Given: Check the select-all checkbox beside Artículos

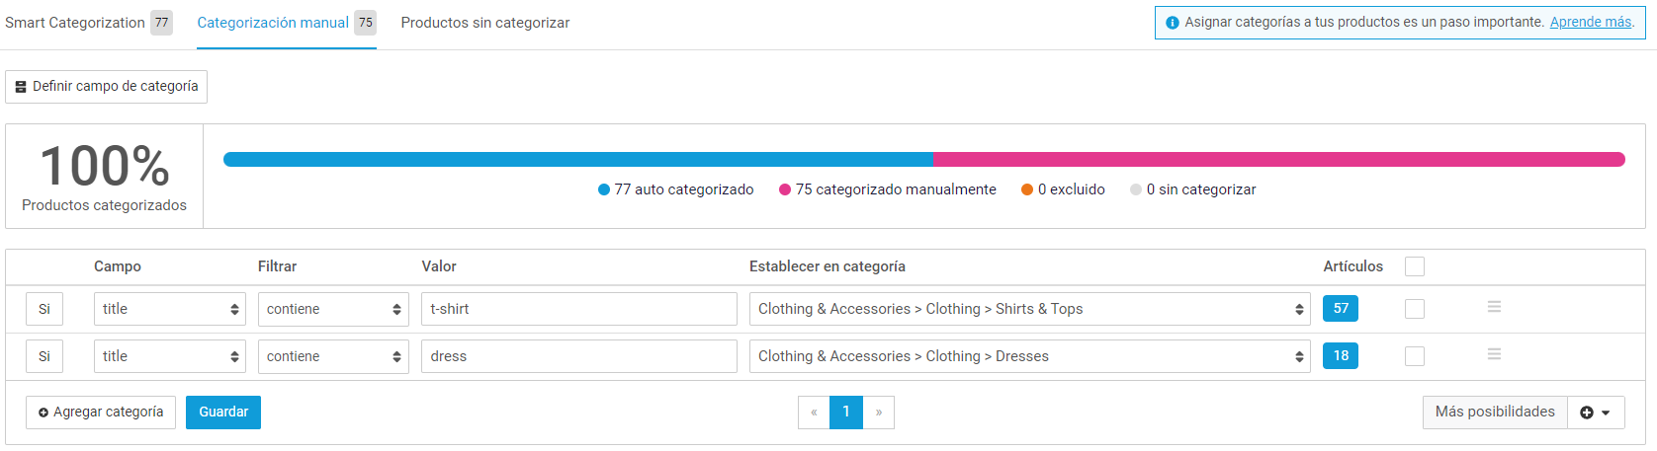Looking at the screenshot, I should tap(1415, 266).
